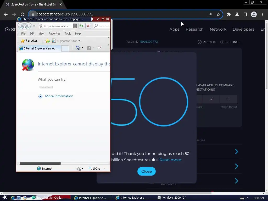Expand IE favorites bar overflow chevron
Image resolution: width=268 pixels, height=201 pixels.
[x=109, y=37]
